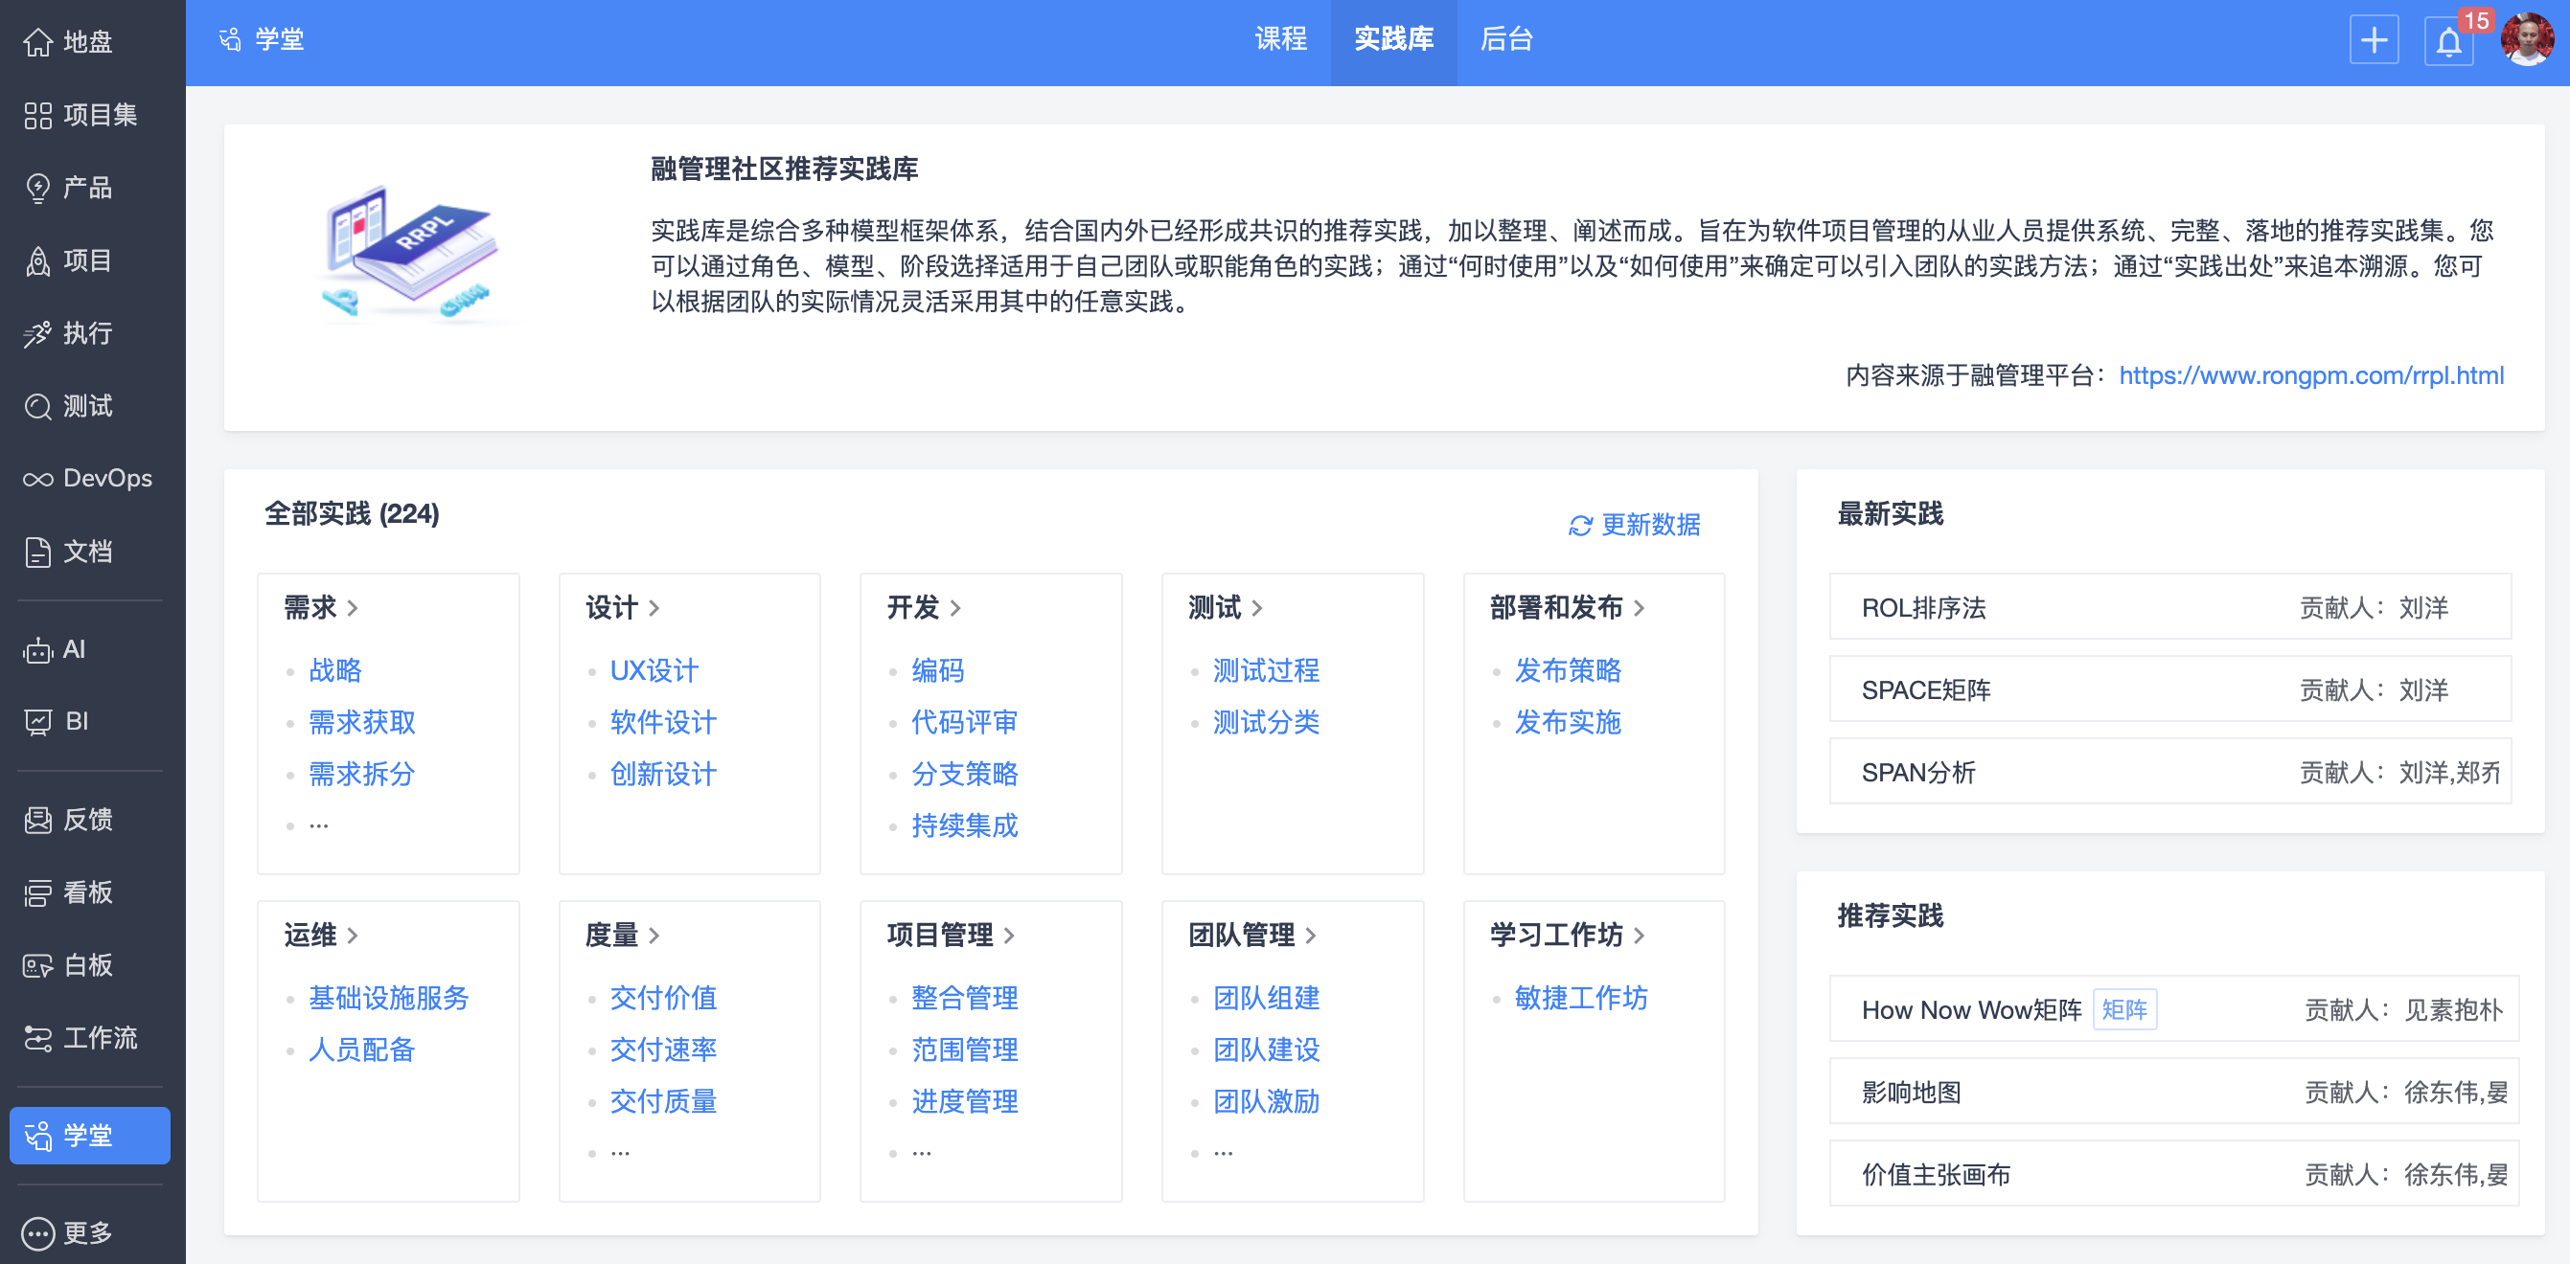Open the user avatar menu
This screenshot has width=2570, height=1264.
click(x=2526, y=40)
